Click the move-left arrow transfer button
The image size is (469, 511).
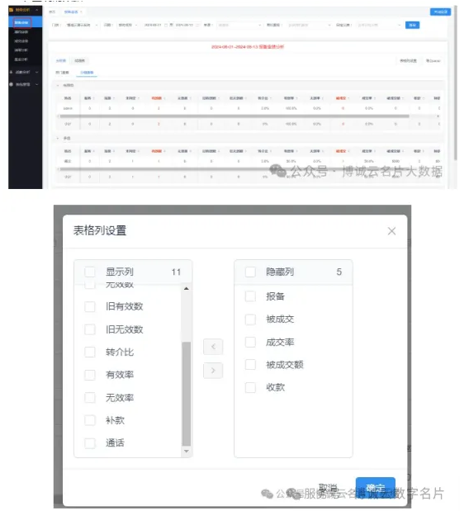tap(213, 347)
